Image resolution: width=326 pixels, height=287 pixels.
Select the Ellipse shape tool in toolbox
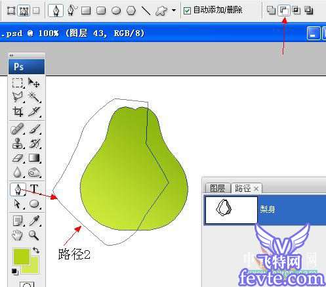34,204
